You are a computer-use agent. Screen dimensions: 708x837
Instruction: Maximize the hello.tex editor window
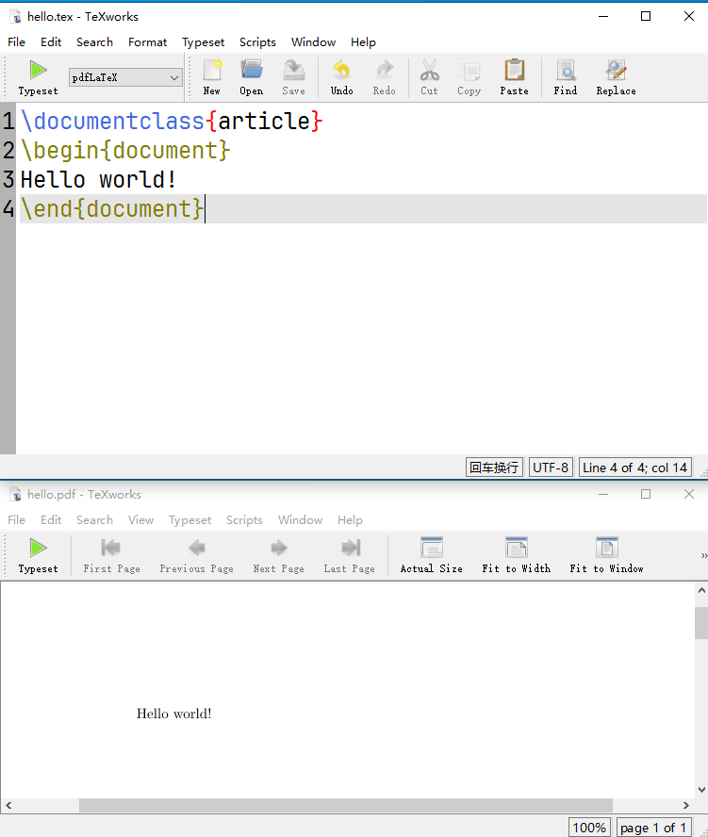click(x=646, y=17)
